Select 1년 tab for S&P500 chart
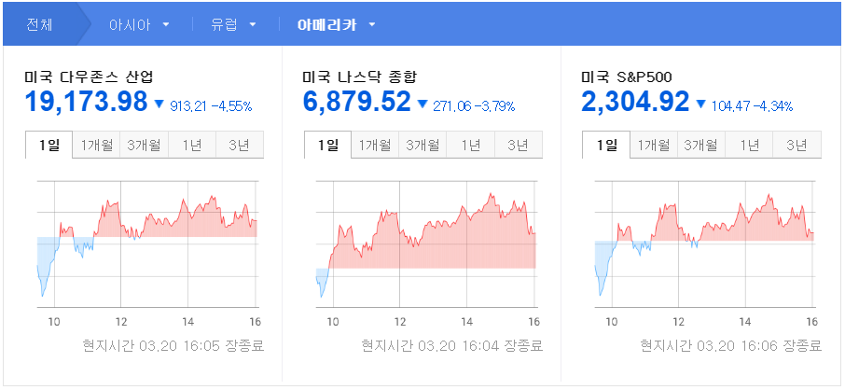 (x=749, y=145)
